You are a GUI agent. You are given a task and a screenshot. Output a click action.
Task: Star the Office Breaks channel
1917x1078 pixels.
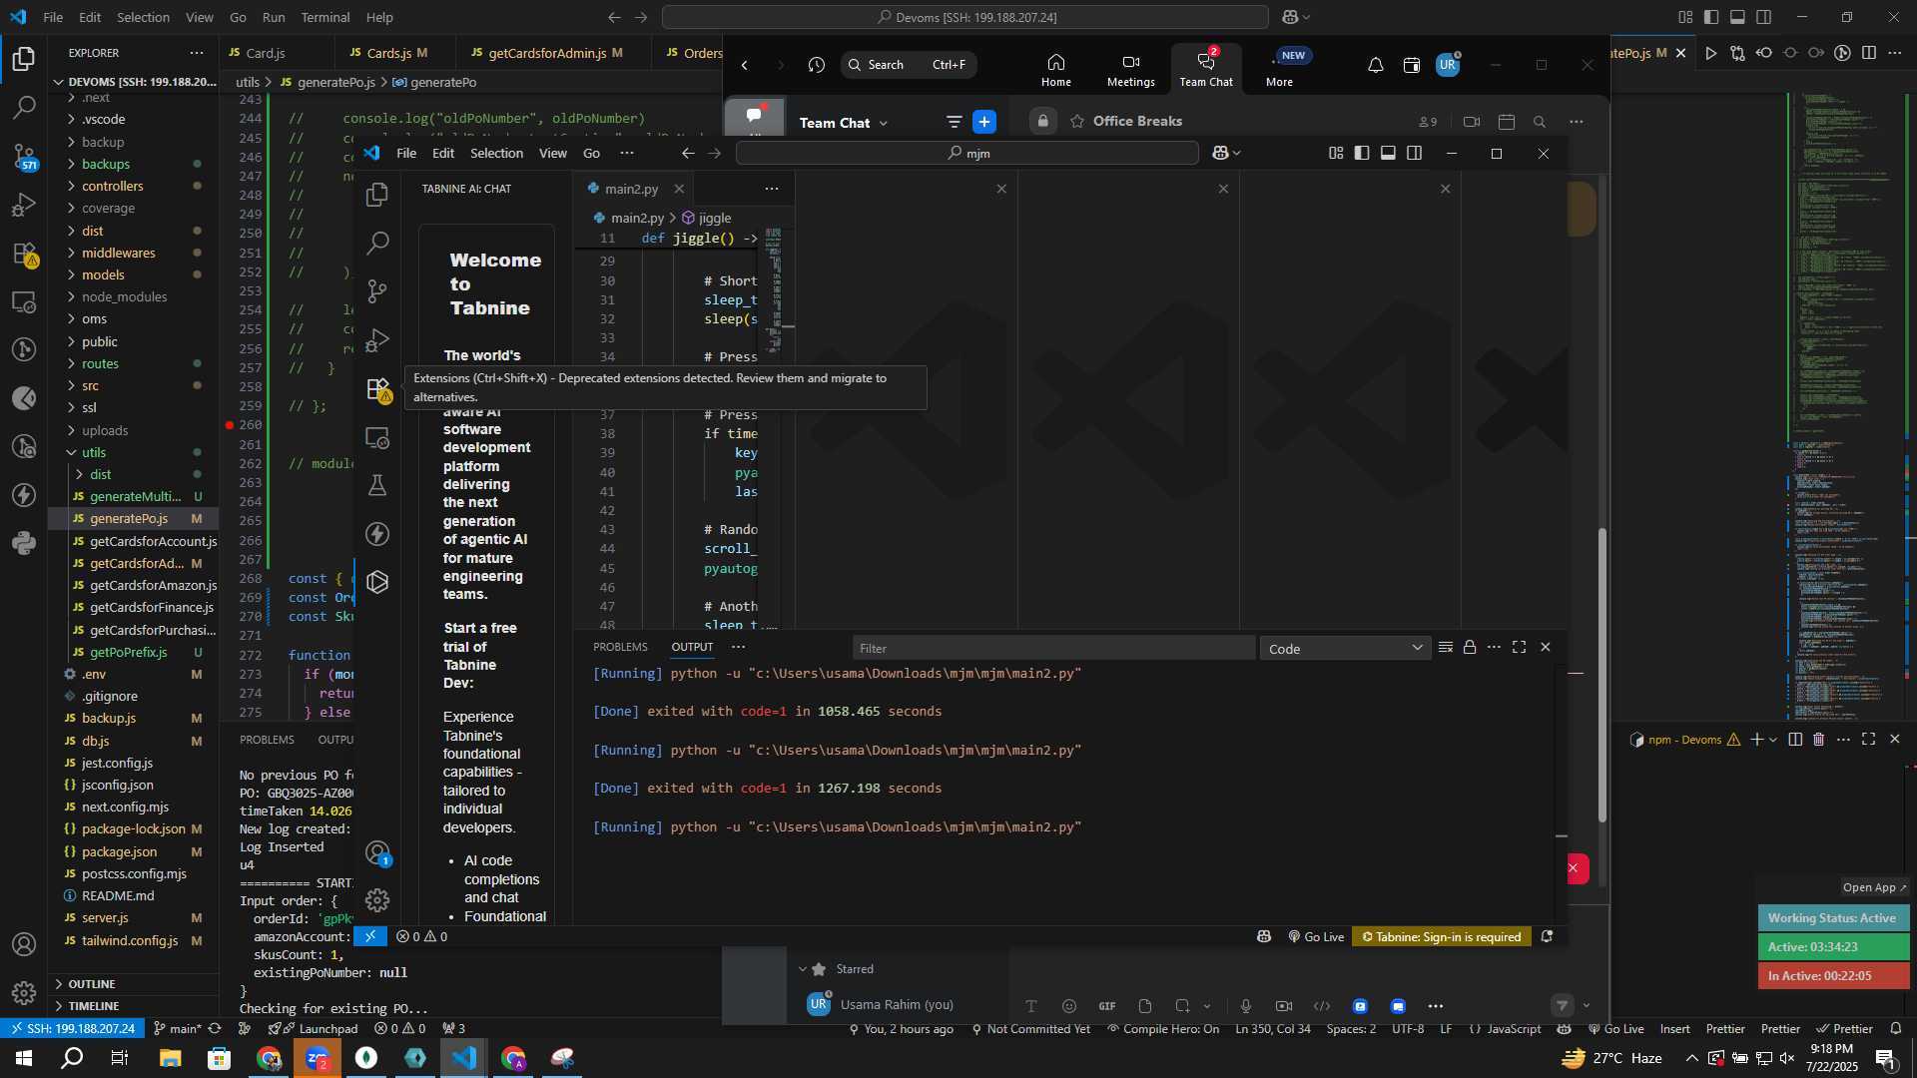(1077, 121)
